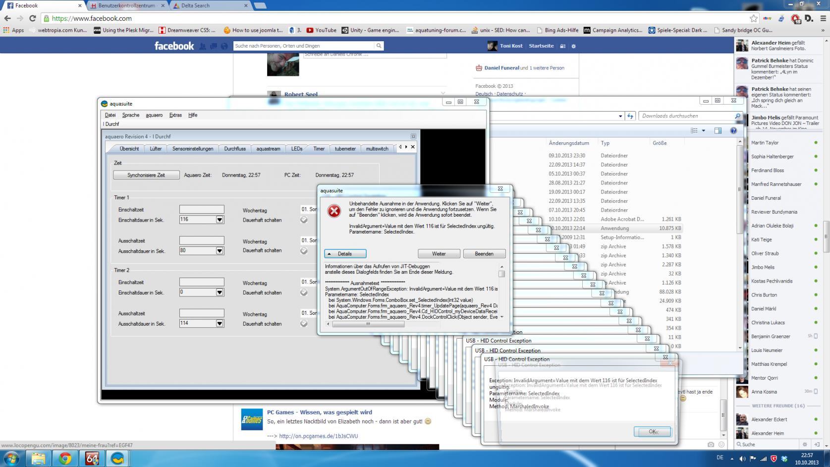Click the Facebook search magnifier
The image size is (830, 467).
click(x=379, y=46)
